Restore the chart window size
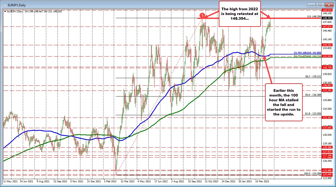Viewport: 336px width, 187px height. tap(320, 5)
